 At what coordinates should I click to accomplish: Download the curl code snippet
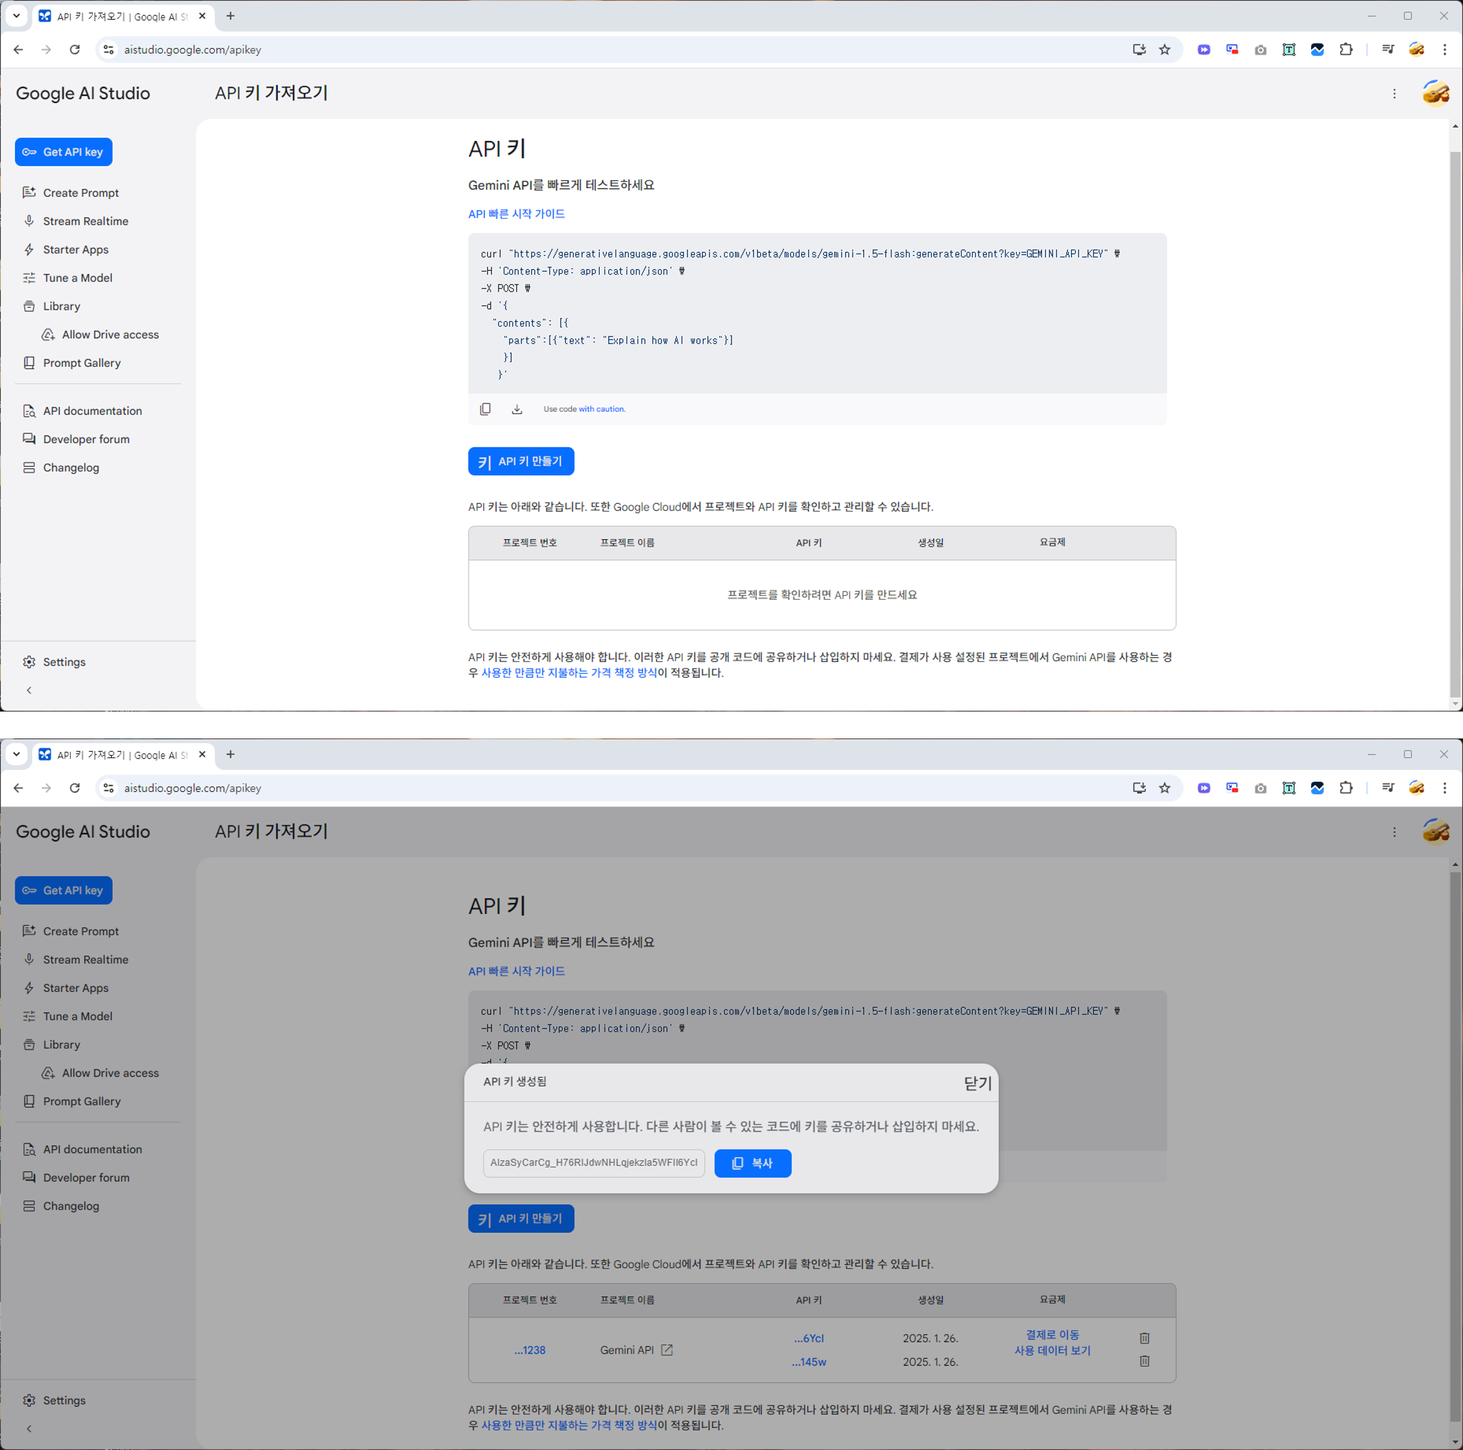[x=516, y=409]
